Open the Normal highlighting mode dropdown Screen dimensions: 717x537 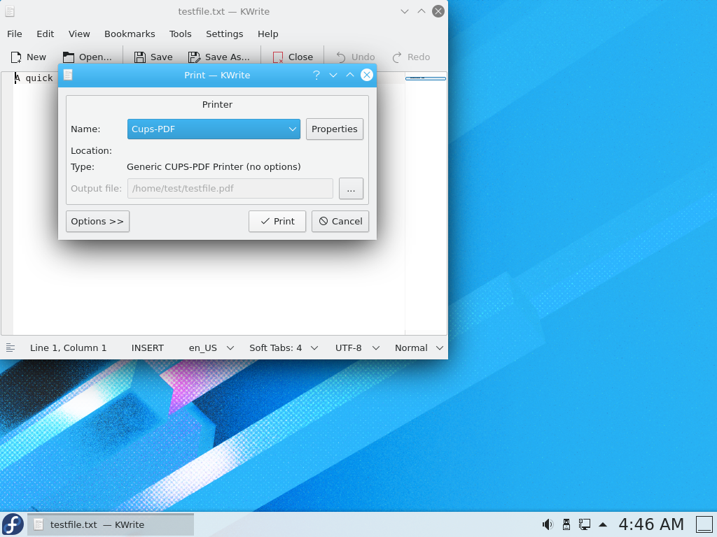click(419, 348)
